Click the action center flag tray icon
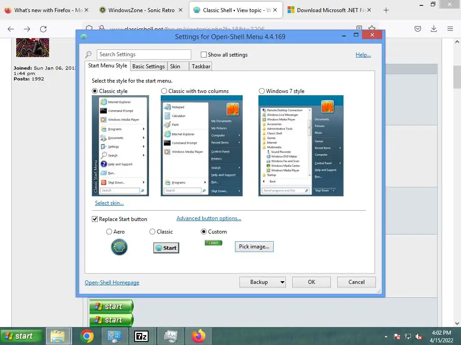This screenshot has height=345, width=461. (397, 336)
